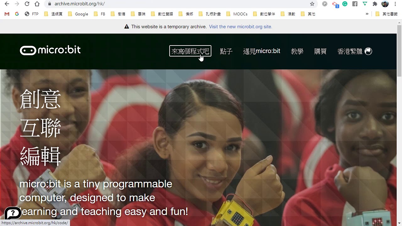Bookmark this page with the star
Image resolution: width=402 pixels, height=226 pixels.
coord(312,4)
